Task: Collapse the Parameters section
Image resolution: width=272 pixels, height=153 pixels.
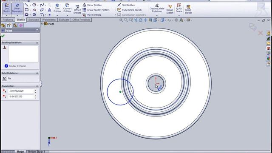Action: [x=37, y=86]
